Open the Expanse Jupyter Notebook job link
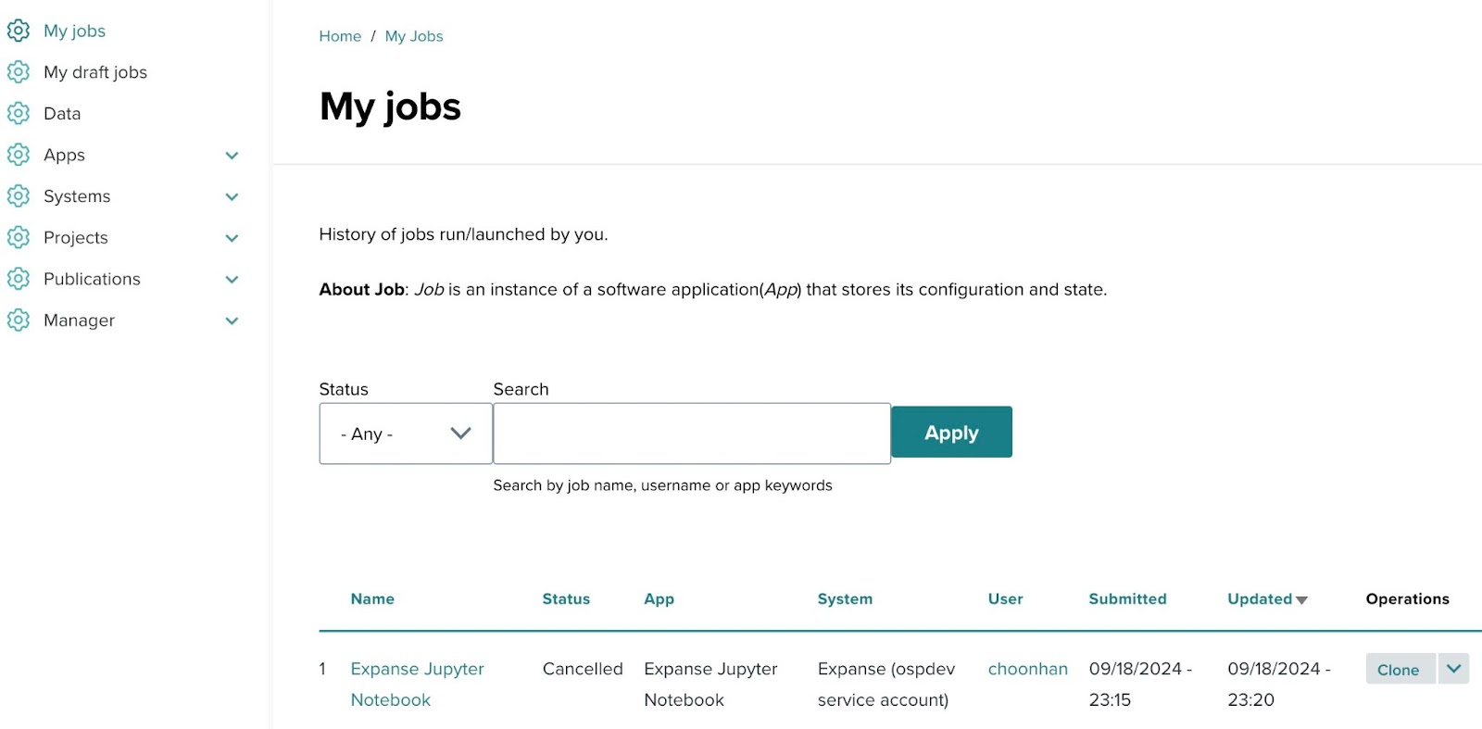This screenshot has width=1482, height=729. click(417, 669)
